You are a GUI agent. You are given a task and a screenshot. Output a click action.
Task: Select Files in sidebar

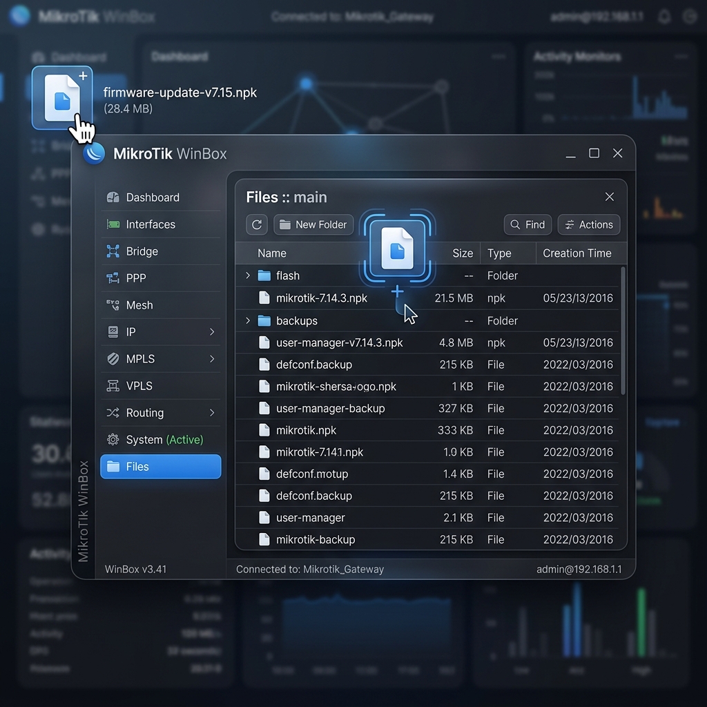click(x=160, y=466)
